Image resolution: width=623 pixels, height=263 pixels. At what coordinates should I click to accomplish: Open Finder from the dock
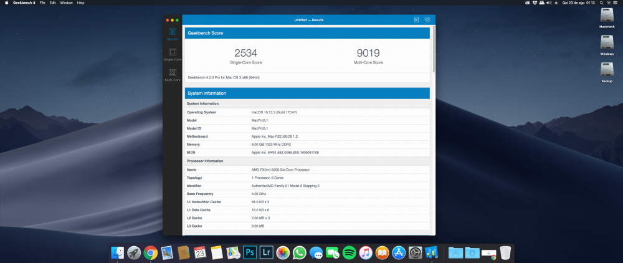click(x=118, y=252)
